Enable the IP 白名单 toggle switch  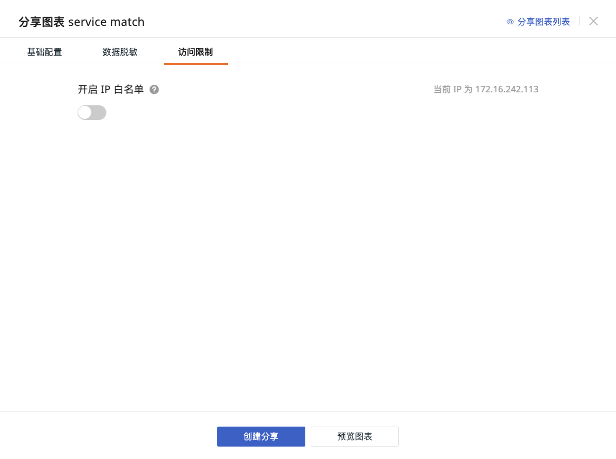tap(92, 112)
